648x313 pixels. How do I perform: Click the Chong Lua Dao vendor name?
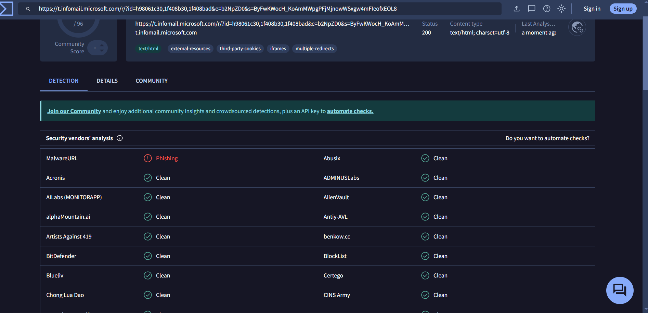[x=65, y=295]
